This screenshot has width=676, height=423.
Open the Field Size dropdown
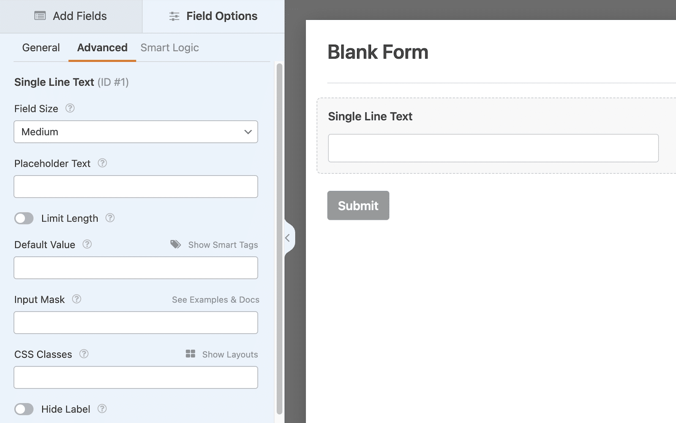pos(136,132)
